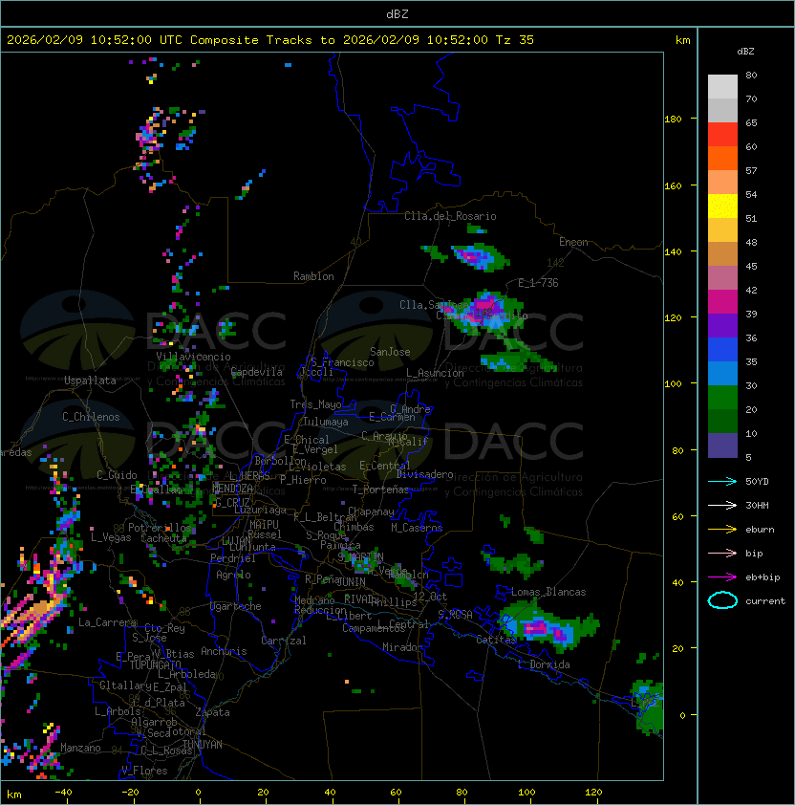Image resolution: width=795 pixels, height=805 pixels.
Task: Select the bright yellow 54 dBZ swatch
Action: pos(722,206)
